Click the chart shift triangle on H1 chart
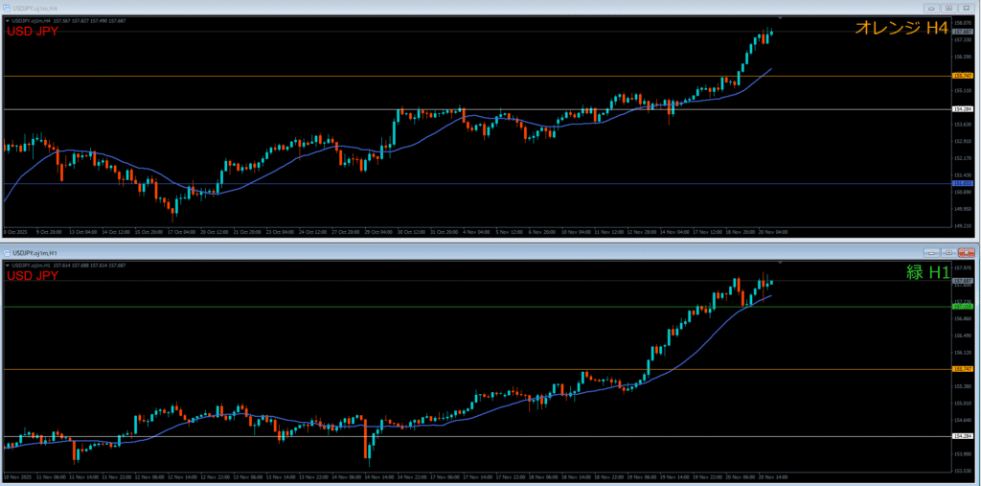 (x=780, y=263)
